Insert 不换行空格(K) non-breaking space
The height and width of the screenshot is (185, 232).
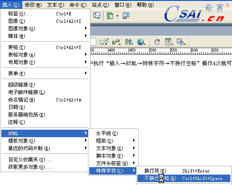point(184,178)
